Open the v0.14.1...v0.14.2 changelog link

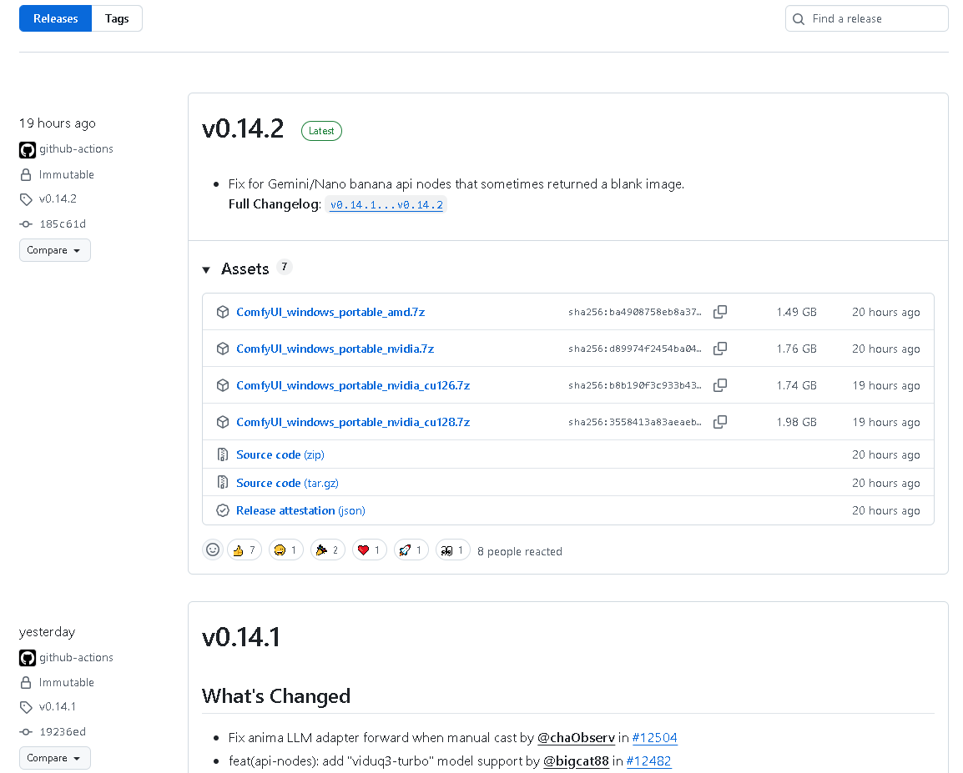(x=386, y=205)
